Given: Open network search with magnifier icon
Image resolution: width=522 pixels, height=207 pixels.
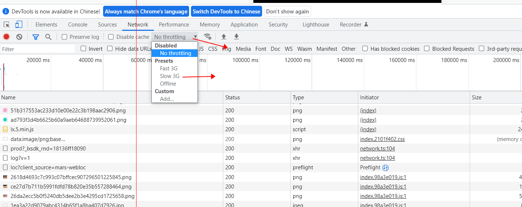Looking at the screenshot, I should pyautogui.click(x=48, y=37).
